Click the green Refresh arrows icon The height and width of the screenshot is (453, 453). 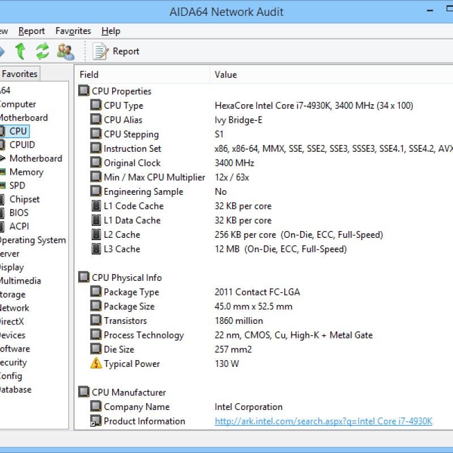coord(42,52)
